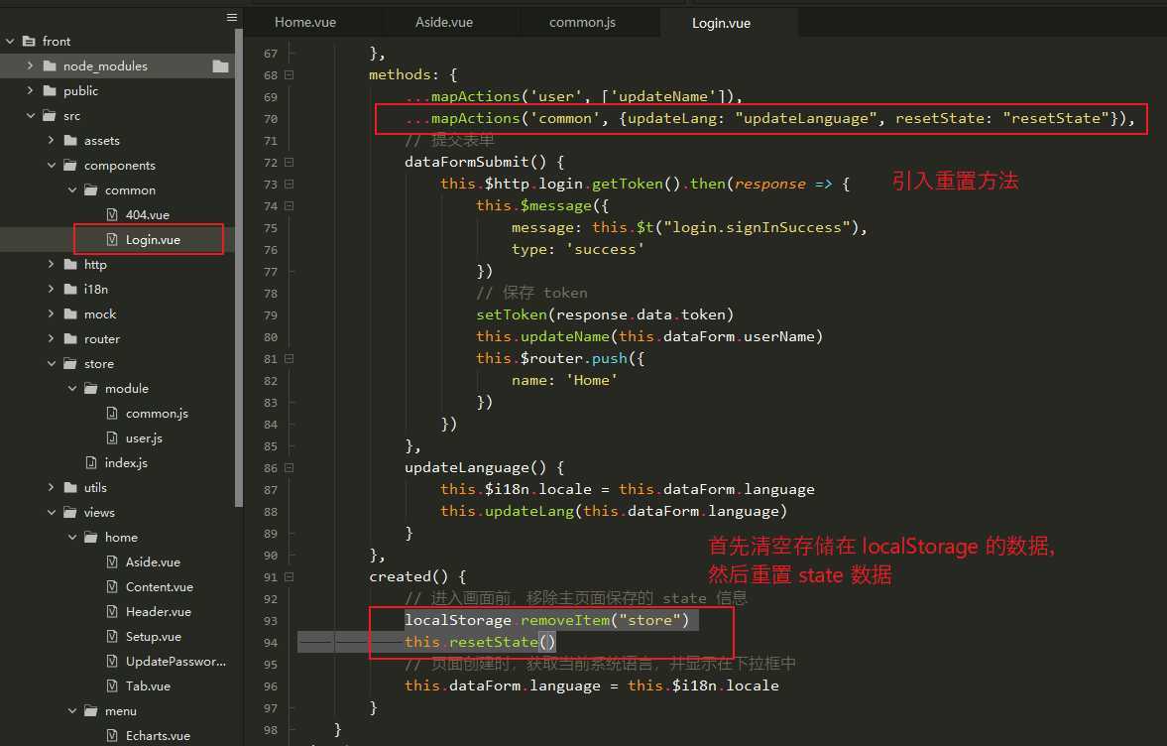The width and height of the screenshot is (1167, 746).
Task: Toggle code fold at line 91 created
Action: (x=289, y=577)
